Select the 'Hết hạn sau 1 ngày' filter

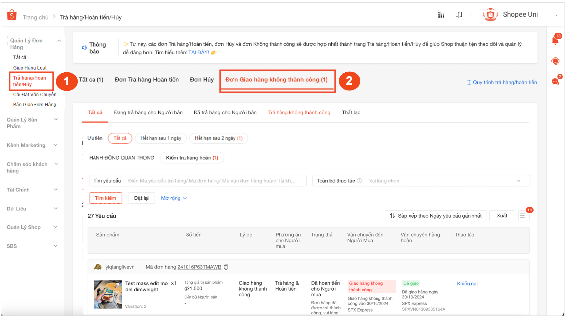[160, 138]
